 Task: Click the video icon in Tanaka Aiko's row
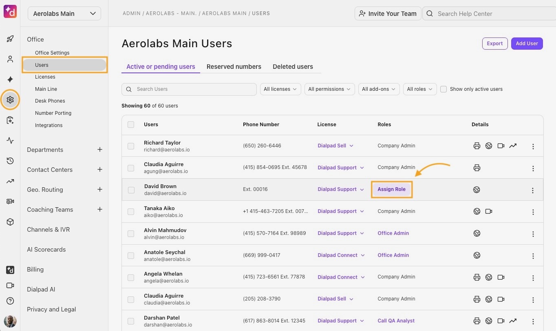click(489, 211)
